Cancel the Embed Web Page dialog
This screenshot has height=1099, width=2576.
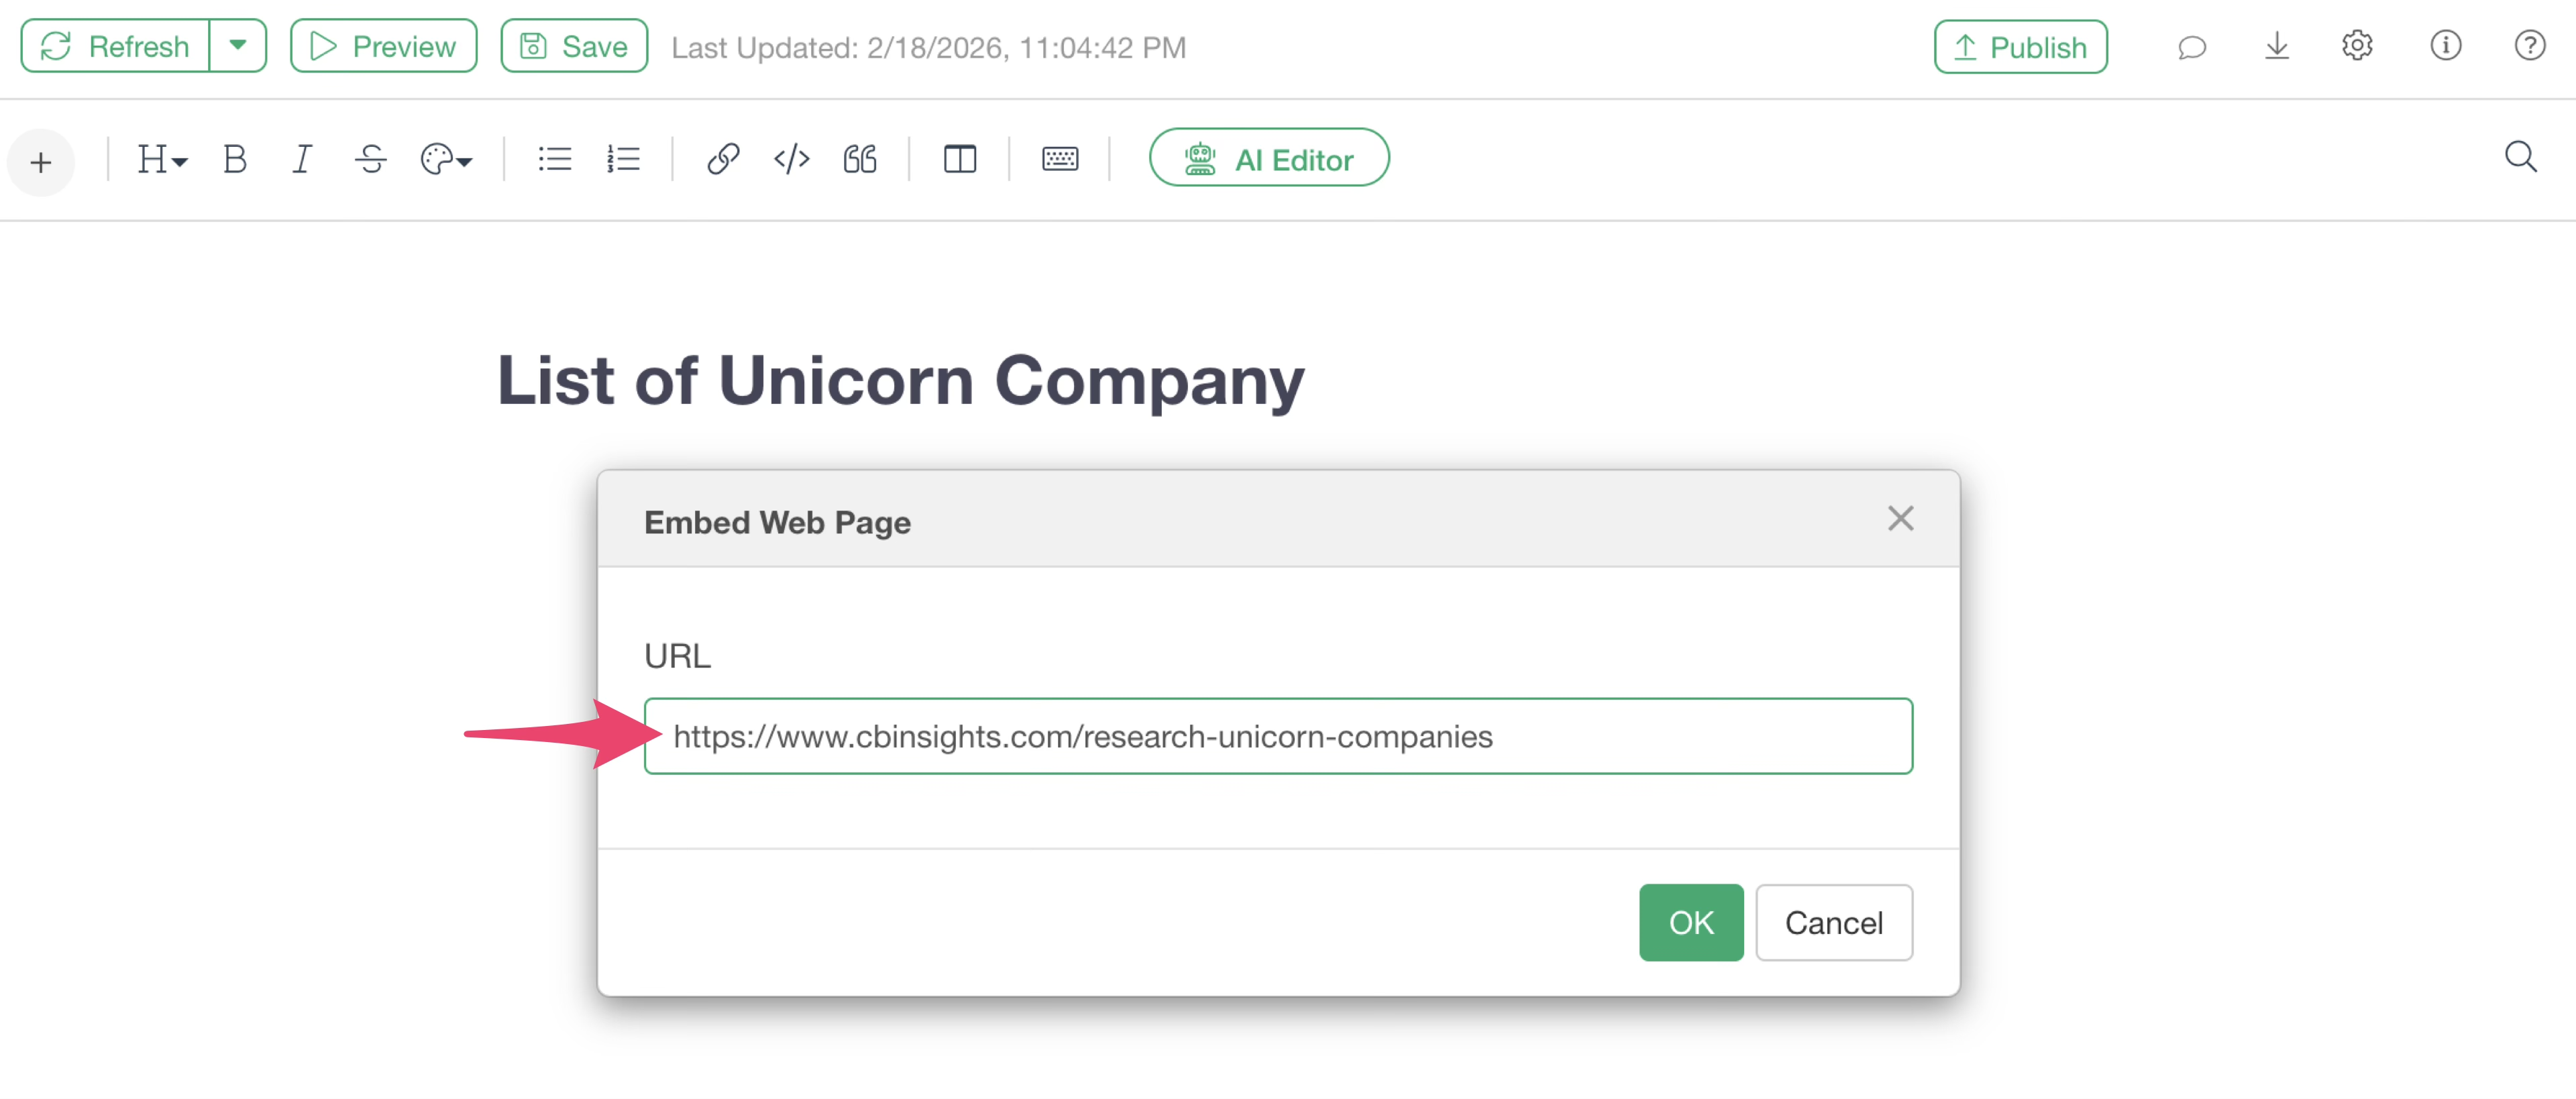click(x=1833, y=922)
